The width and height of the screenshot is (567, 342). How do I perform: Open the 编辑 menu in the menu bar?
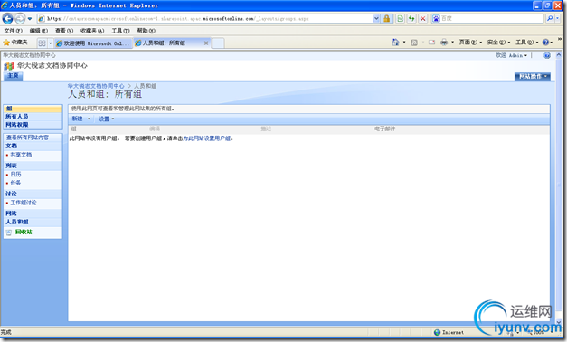[x=38, y=31]
